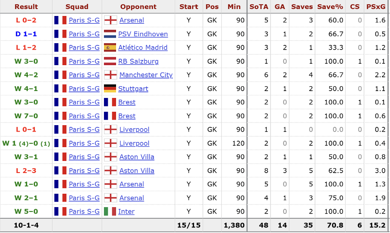Click the France flag in the W 5–0 row
This screenshot has width=390, height=233.
60,211
